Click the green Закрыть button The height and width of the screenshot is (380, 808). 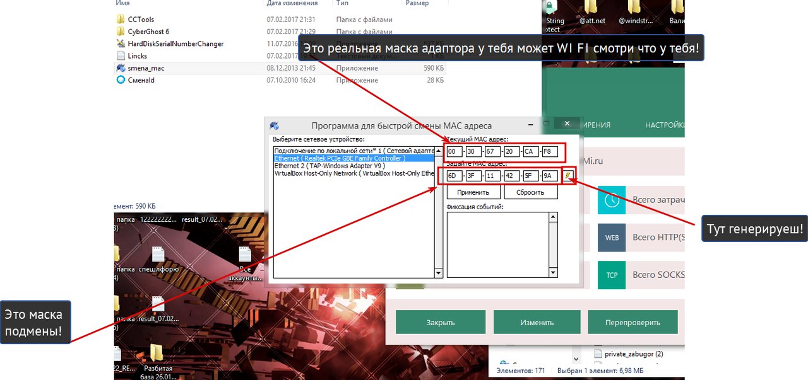point(440,322)
